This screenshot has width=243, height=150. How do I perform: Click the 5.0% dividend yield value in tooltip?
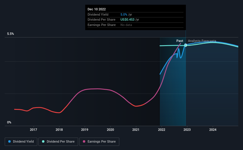click(124, 14)
